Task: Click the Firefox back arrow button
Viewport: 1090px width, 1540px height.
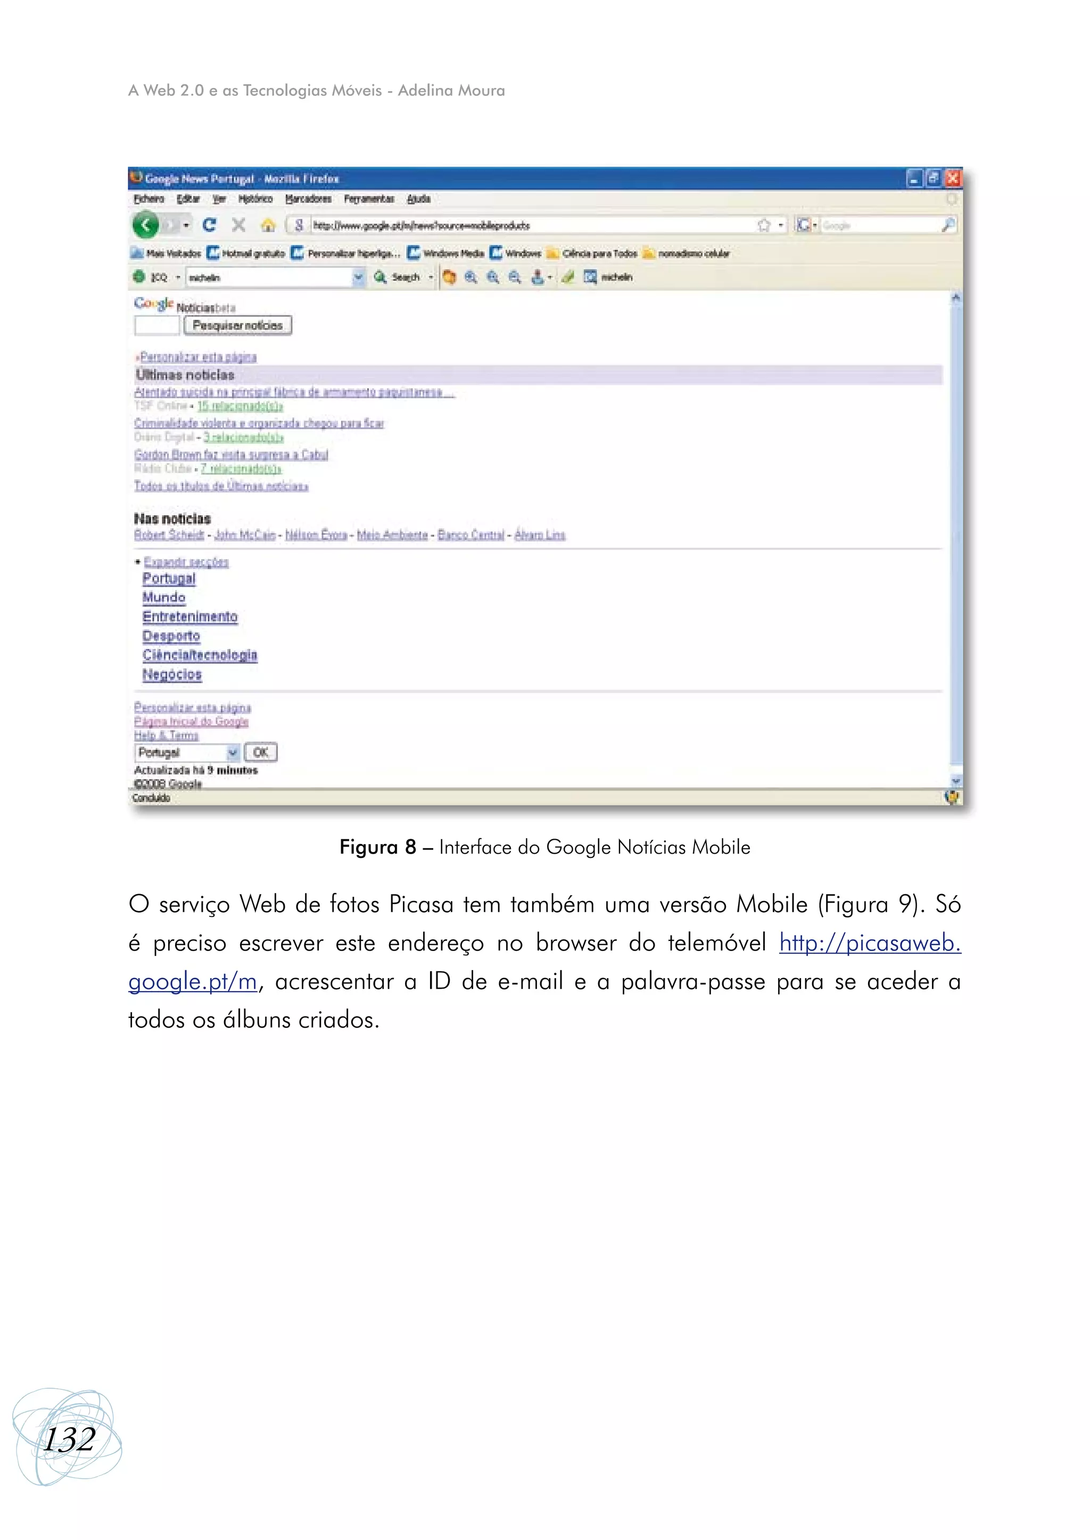Action: tap(145, 225)
